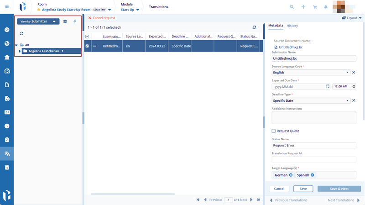Pin the left tree panel
365x205 pixels.
[x=75, y=21]
